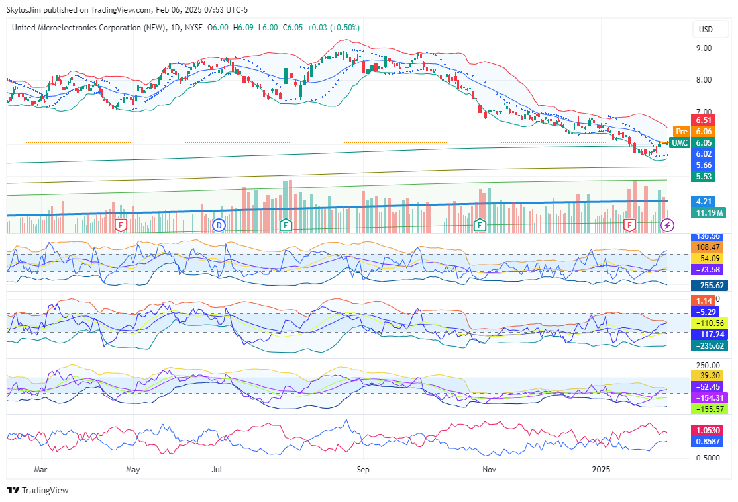
Task: Click the 2025 label on time axis
Action: click(602, 470)
